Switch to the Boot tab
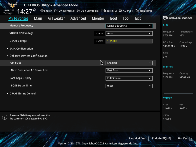 [114, 18]
